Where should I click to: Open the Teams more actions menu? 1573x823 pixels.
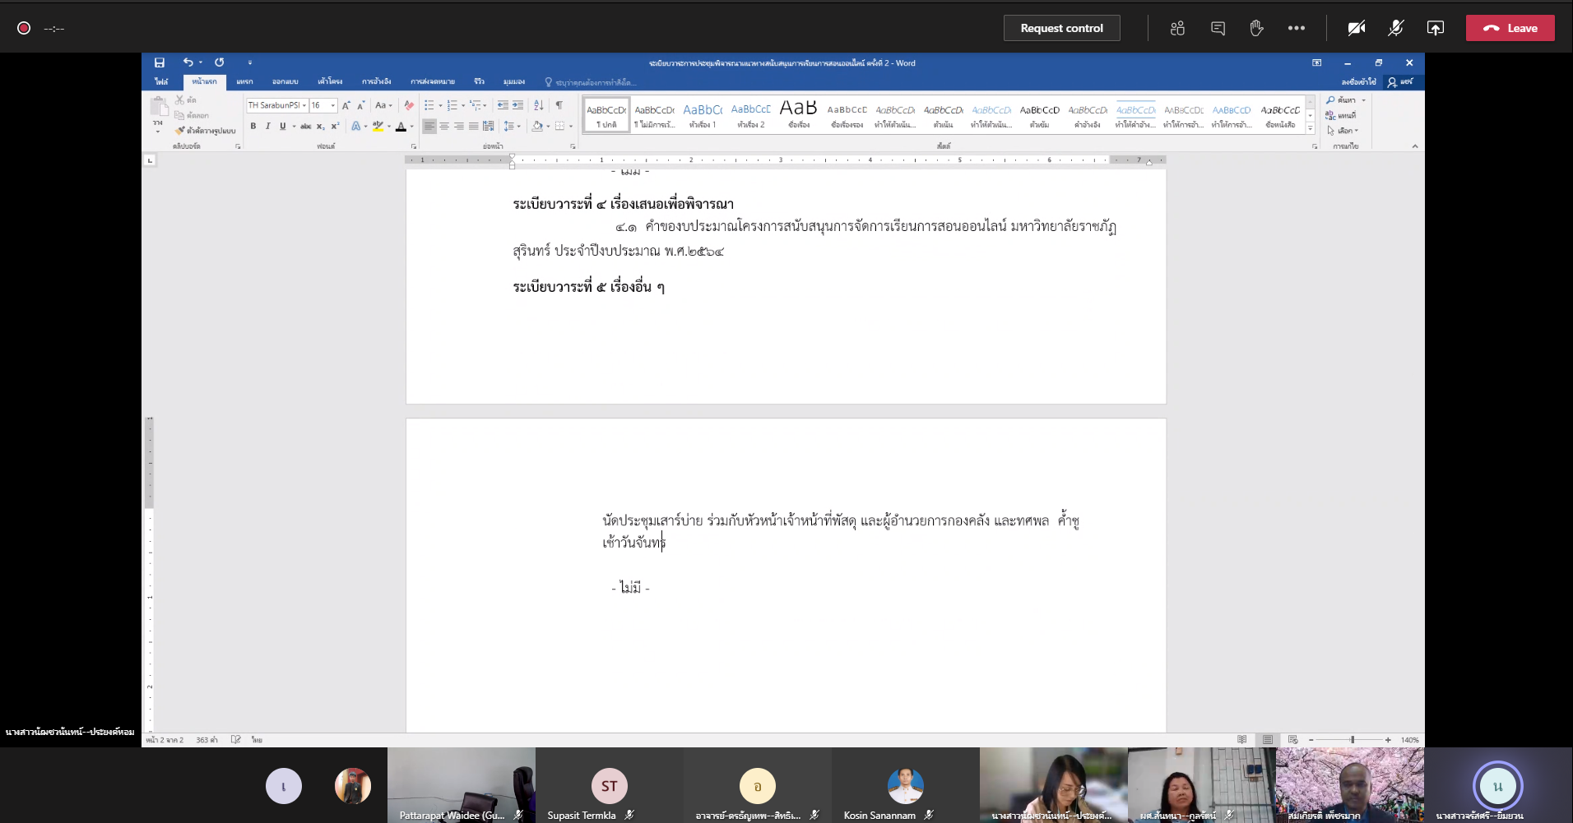click(1297, 28)
